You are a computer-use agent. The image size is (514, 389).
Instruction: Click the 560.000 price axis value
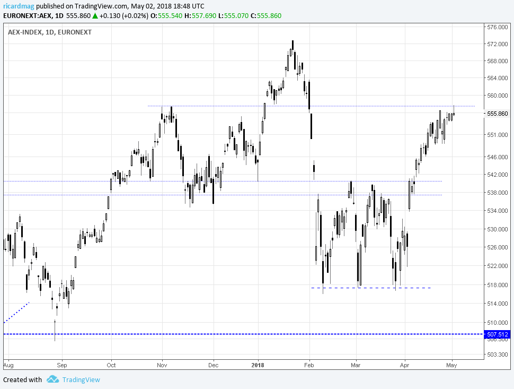click(498, 96)
